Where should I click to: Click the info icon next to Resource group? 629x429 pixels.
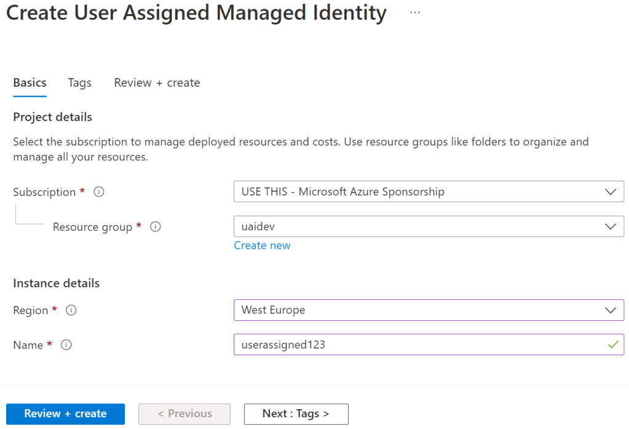[x=156, y=227]
